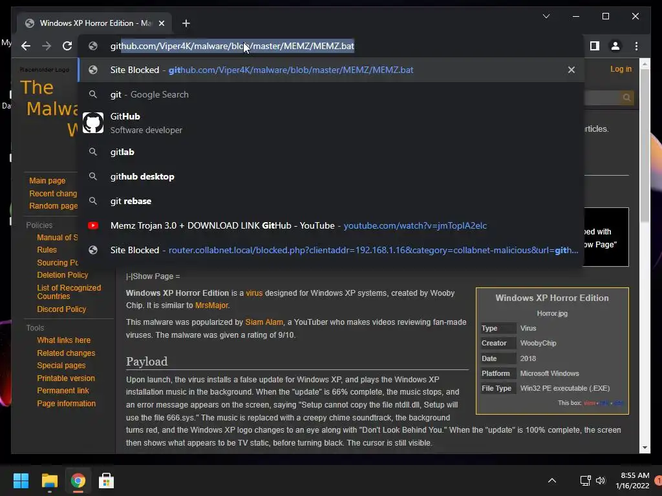
Task: Open the Main page link
Action: tap(47, 181)
